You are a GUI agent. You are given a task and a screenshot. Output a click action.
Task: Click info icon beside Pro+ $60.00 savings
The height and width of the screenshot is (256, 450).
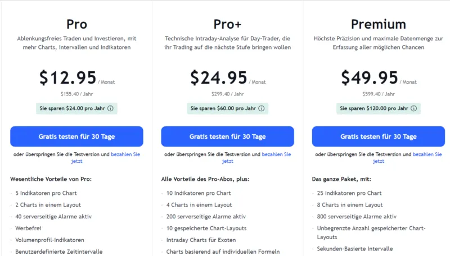coord(262,108)
